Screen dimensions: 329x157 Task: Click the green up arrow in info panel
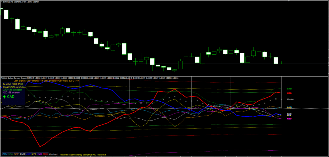click(x=4, y=97)
